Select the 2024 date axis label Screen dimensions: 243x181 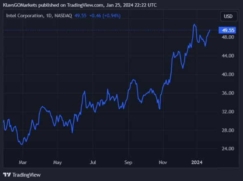coord(197,162)
